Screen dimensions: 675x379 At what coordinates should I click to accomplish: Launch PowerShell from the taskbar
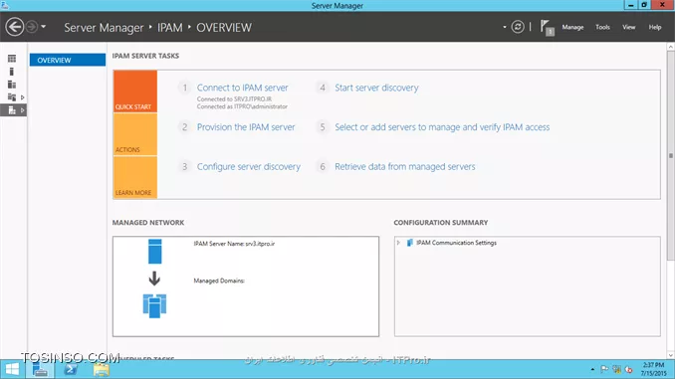tap(71, 369)
